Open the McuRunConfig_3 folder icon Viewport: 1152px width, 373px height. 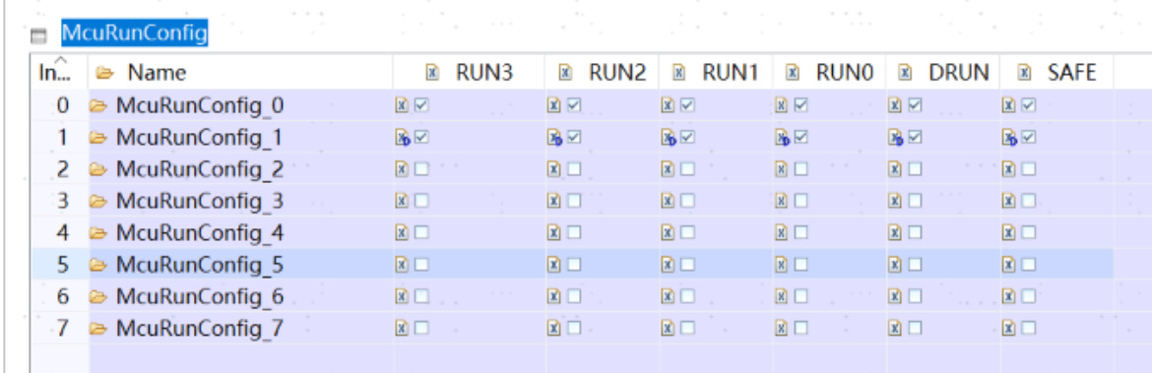[x=97, y=201]
